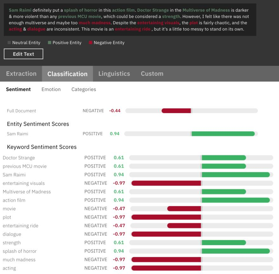Click 'strength' keyword label

[11, 243]
